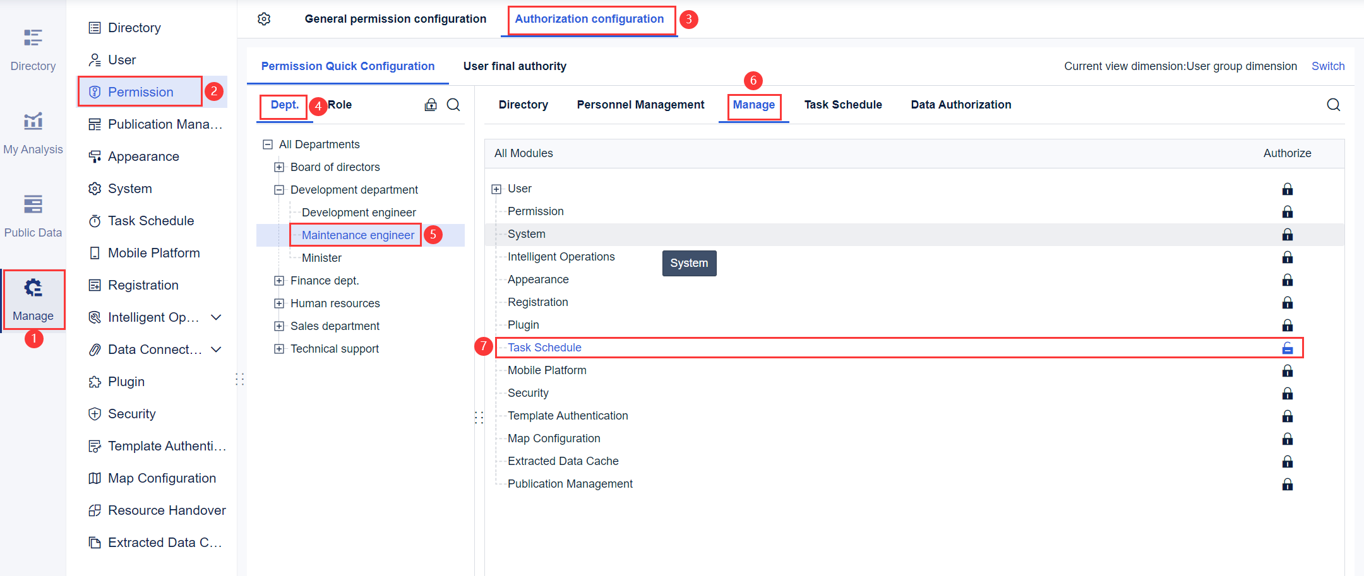The height and width of the screenshot is (576, 1364).
Task: Click the settings gear icon
Action: (264, 19)
